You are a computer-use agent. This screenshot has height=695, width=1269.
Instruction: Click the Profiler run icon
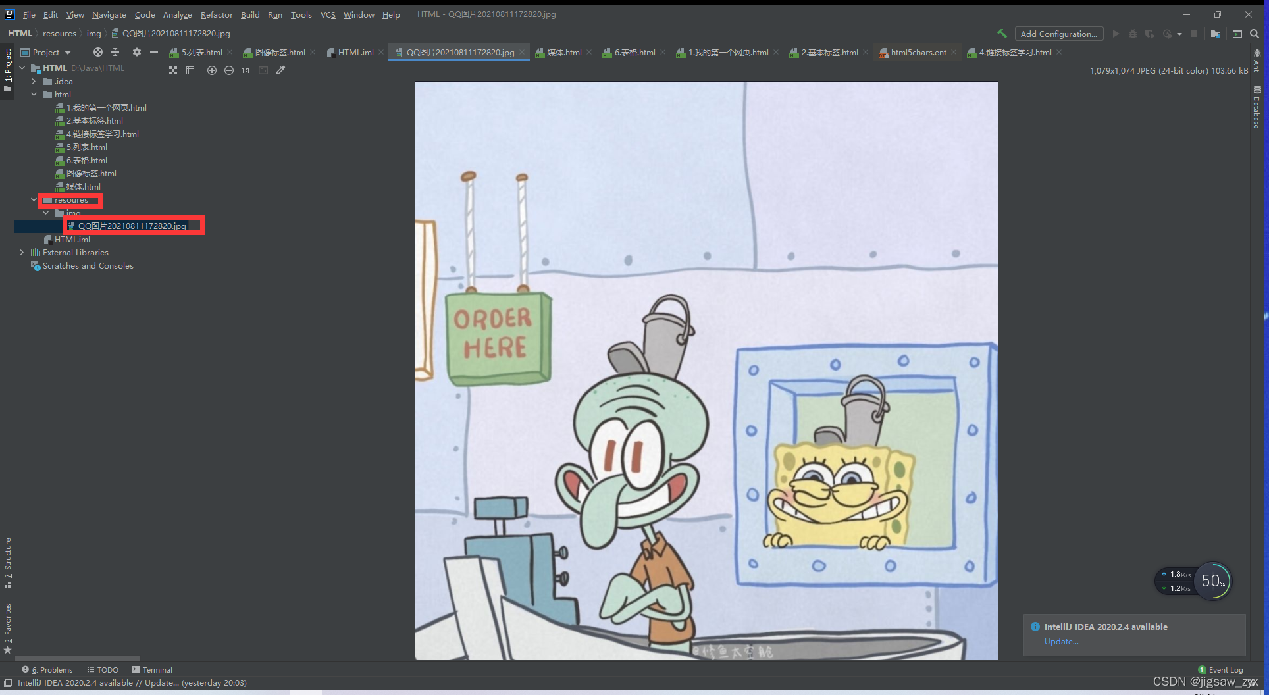pyautogui.click(x=1168, y=34)
